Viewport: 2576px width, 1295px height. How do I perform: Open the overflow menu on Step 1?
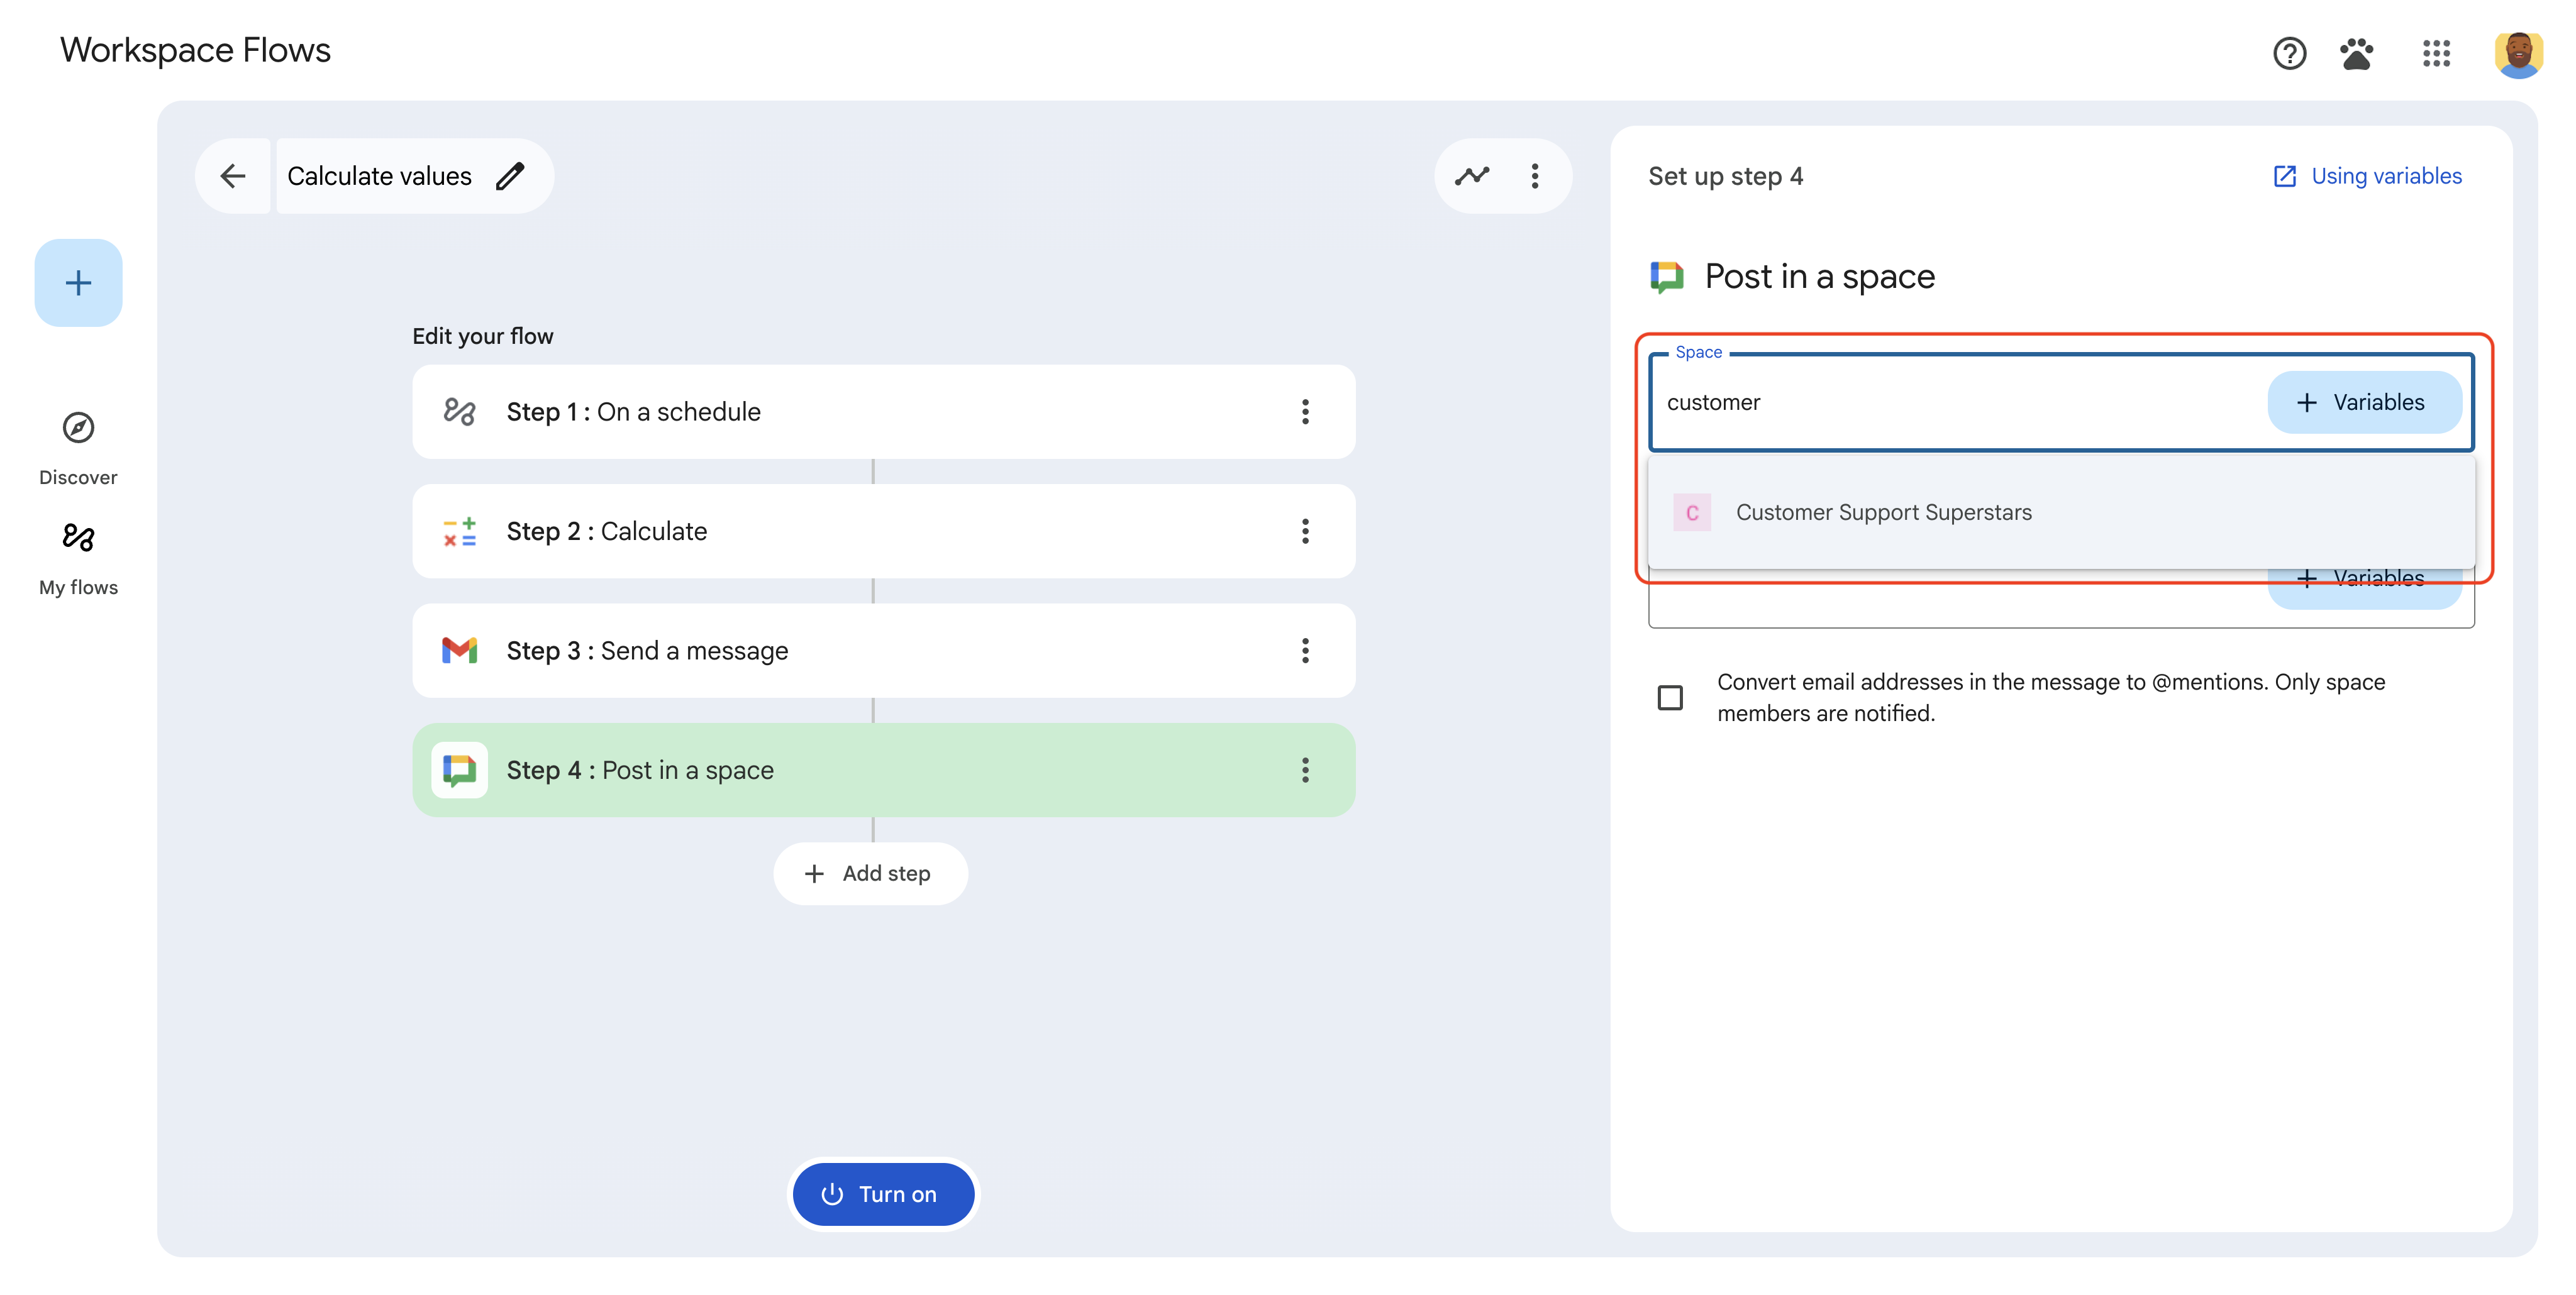(x=1305, y=411)
